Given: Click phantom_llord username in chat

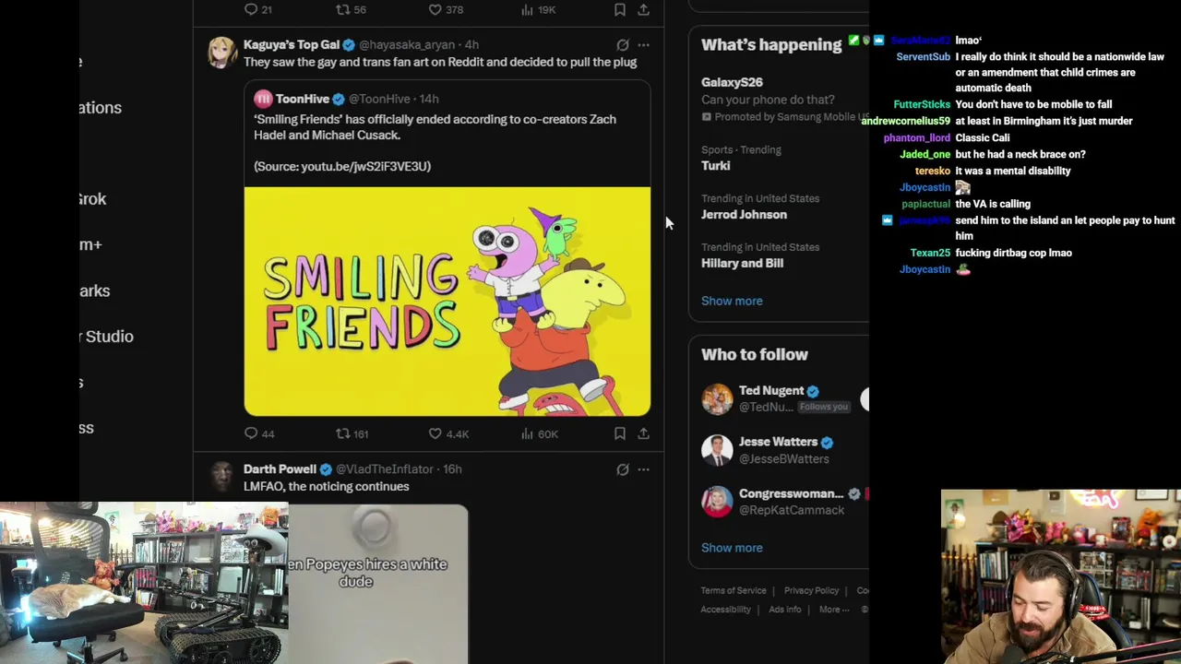Looking at the screenshot, I should [916, 138].
